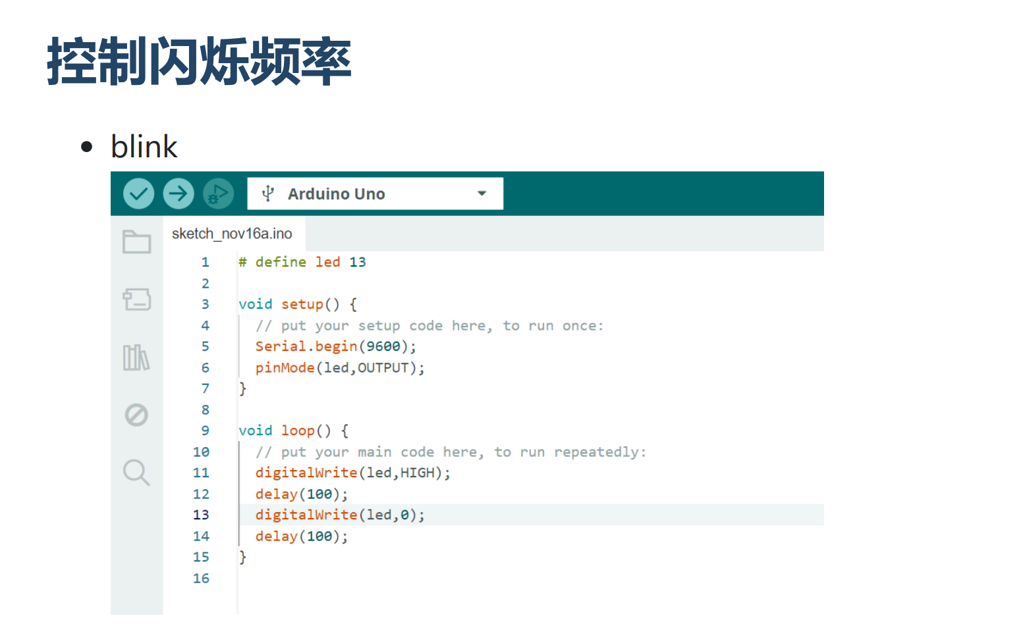1023x628 pixels.
Task: Click the USB connection icon beside Arduino Uno
Action: [x=267, y=193]
